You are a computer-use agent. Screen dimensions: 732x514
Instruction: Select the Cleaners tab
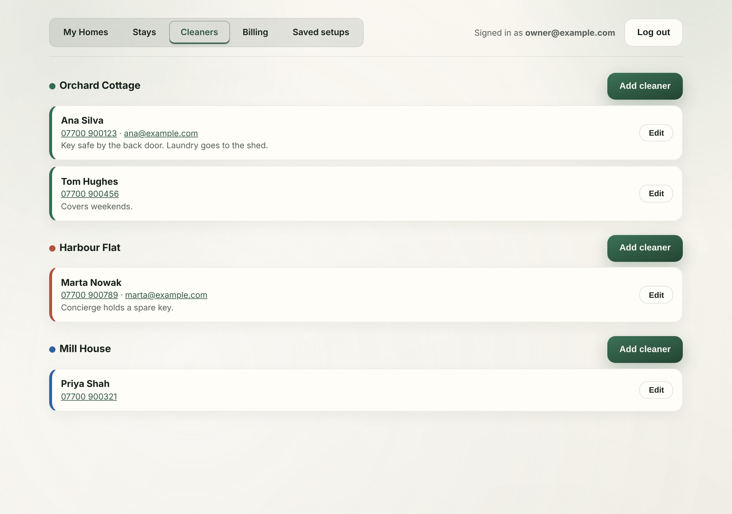(199, 32)
